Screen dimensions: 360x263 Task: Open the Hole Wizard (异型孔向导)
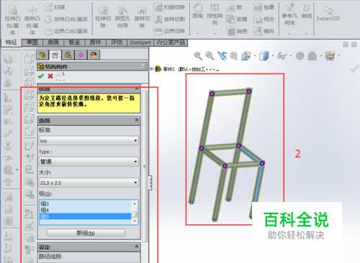pos(122,17)
